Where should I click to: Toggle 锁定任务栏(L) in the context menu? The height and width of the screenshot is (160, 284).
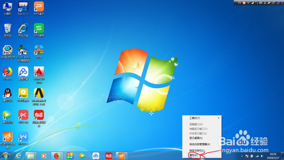point(202,151)
